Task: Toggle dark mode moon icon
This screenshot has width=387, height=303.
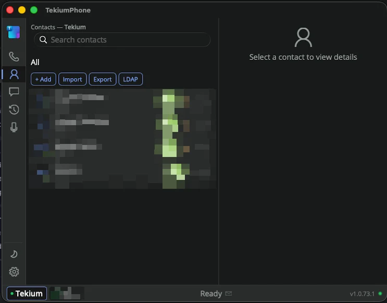Action: tap(14, 254)
